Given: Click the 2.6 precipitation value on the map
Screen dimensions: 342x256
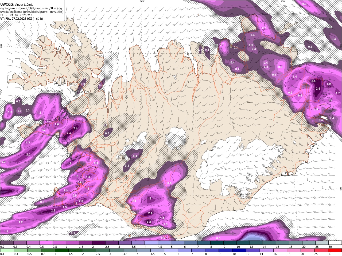Looking at the screenshot, I should [x=149, y=222].
